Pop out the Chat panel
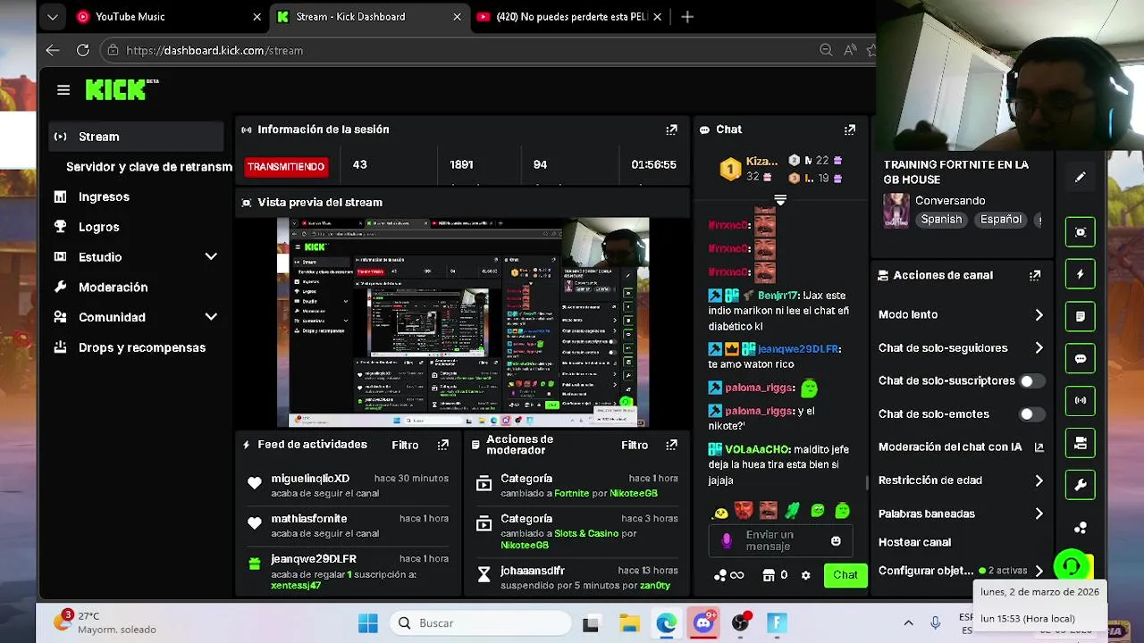This screenshot has height=643, width=1144. coord(850,129)
